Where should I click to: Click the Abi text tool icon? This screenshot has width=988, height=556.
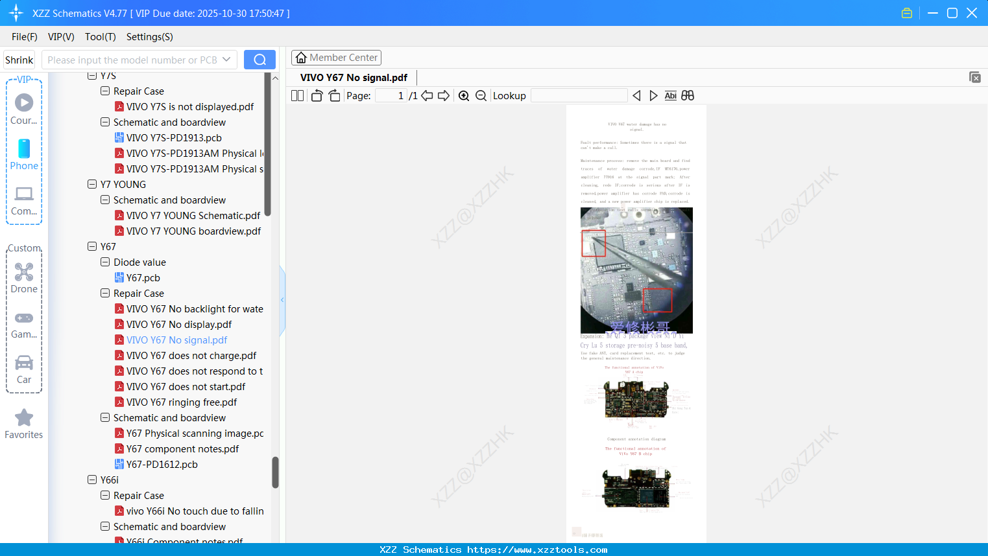click(671, 96)
